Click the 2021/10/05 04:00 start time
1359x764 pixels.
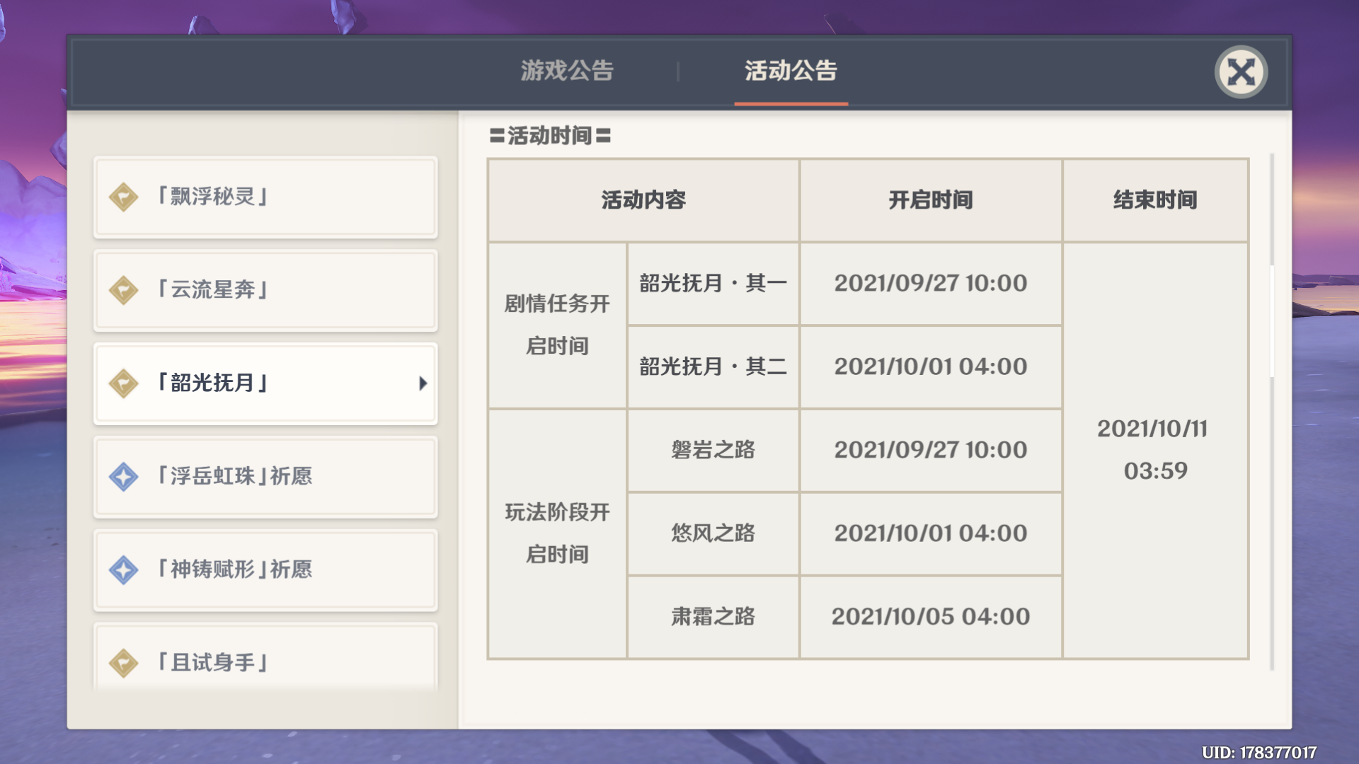(931, 617)
